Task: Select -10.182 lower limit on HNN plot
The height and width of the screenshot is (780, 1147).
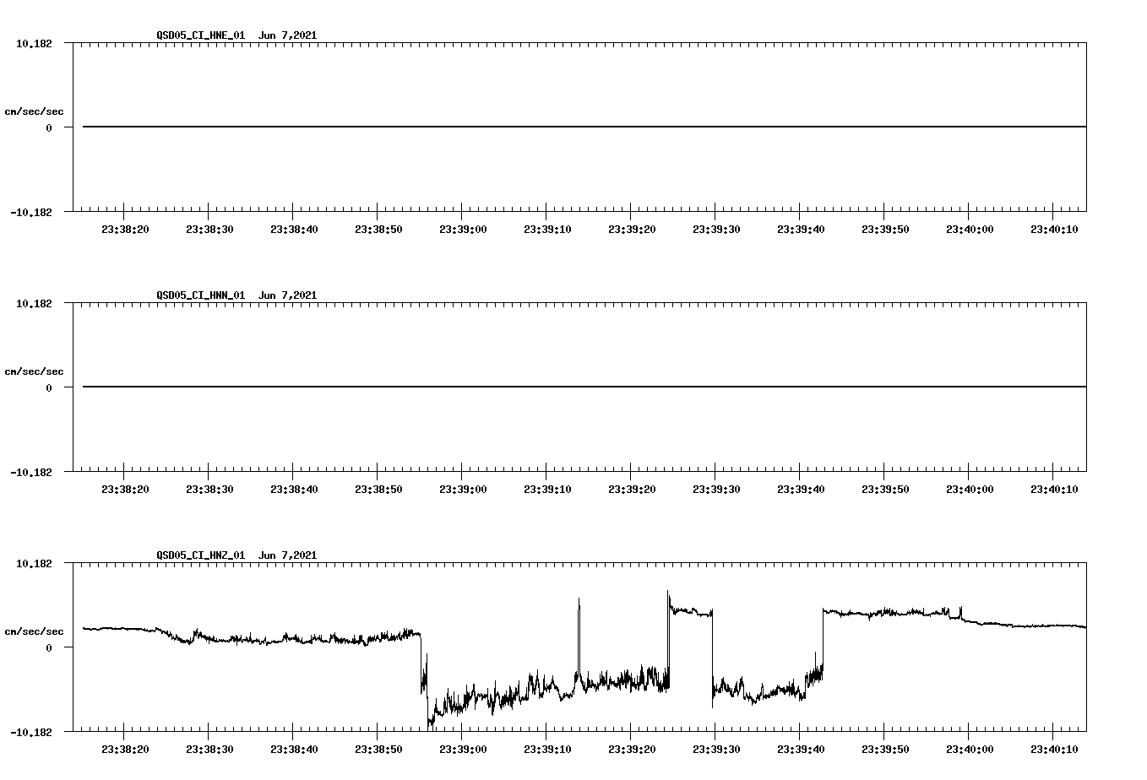Action: click(30, 473)
